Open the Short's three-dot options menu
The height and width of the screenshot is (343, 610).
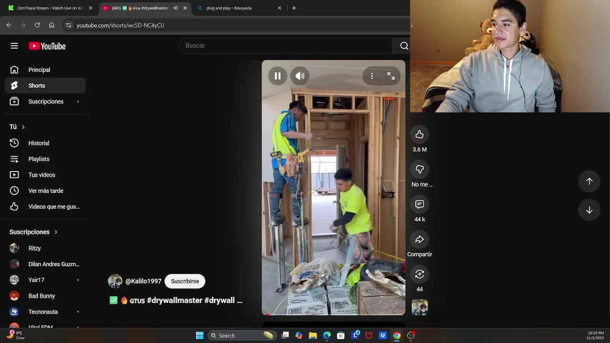click(372, 76)
